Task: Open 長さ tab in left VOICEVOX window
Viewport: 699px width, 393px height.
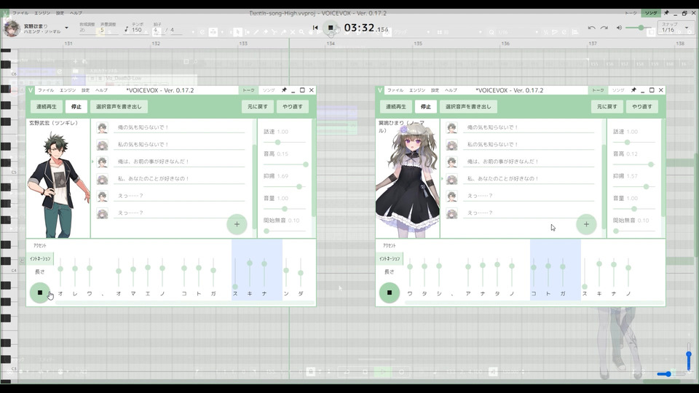Action: click(x=39, y=271)
